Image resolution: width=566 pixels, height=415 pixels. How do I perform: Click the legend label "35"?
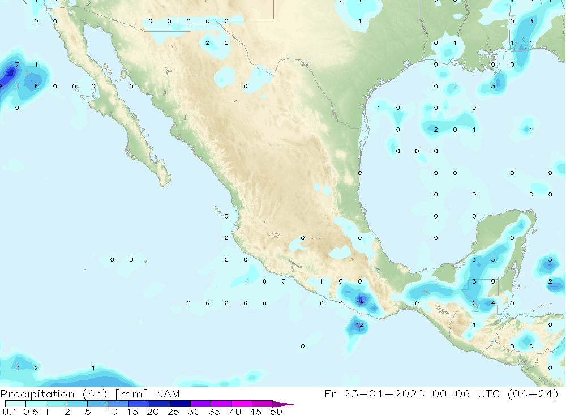215,412
